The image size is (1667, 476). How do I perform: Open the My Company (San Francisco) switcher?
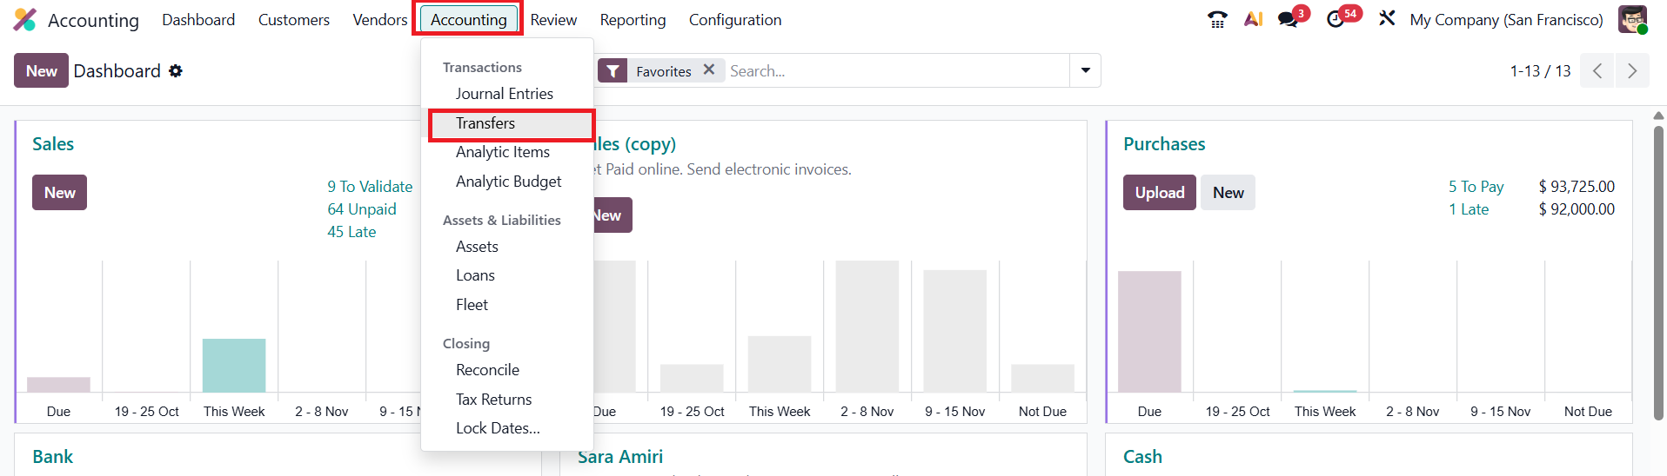click(x=1506, y=20)
